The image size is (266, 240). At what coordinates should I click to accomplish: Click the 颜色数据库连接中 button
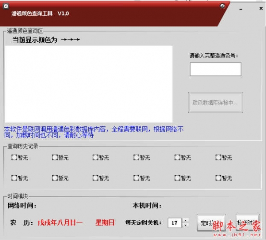(216, 102)
